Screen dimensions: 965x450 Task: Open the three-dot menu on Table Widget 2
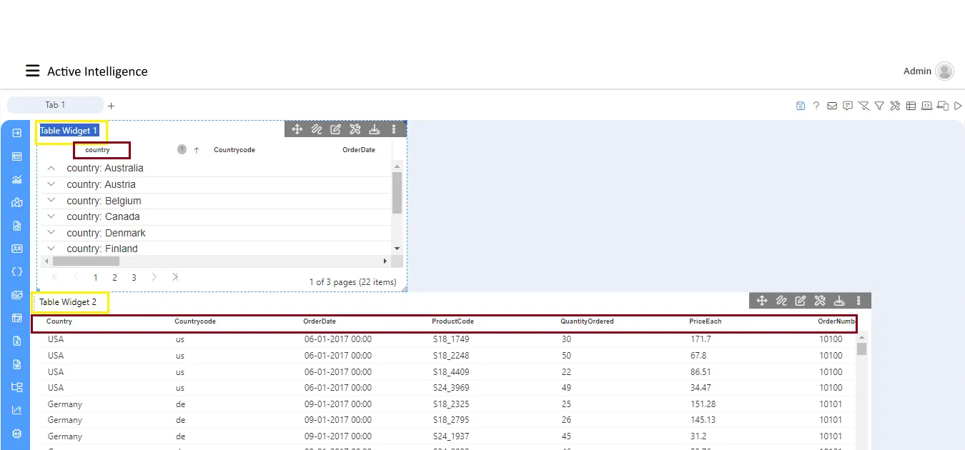click(x=858, y=301)
